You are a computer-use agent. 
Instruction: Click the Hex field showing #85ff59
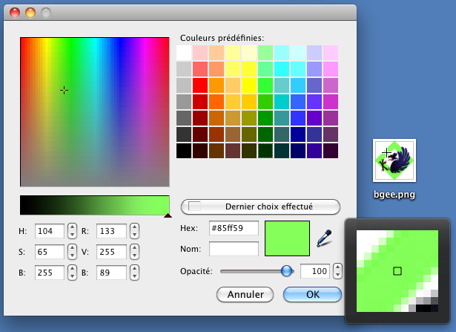[x=234, y=228]
